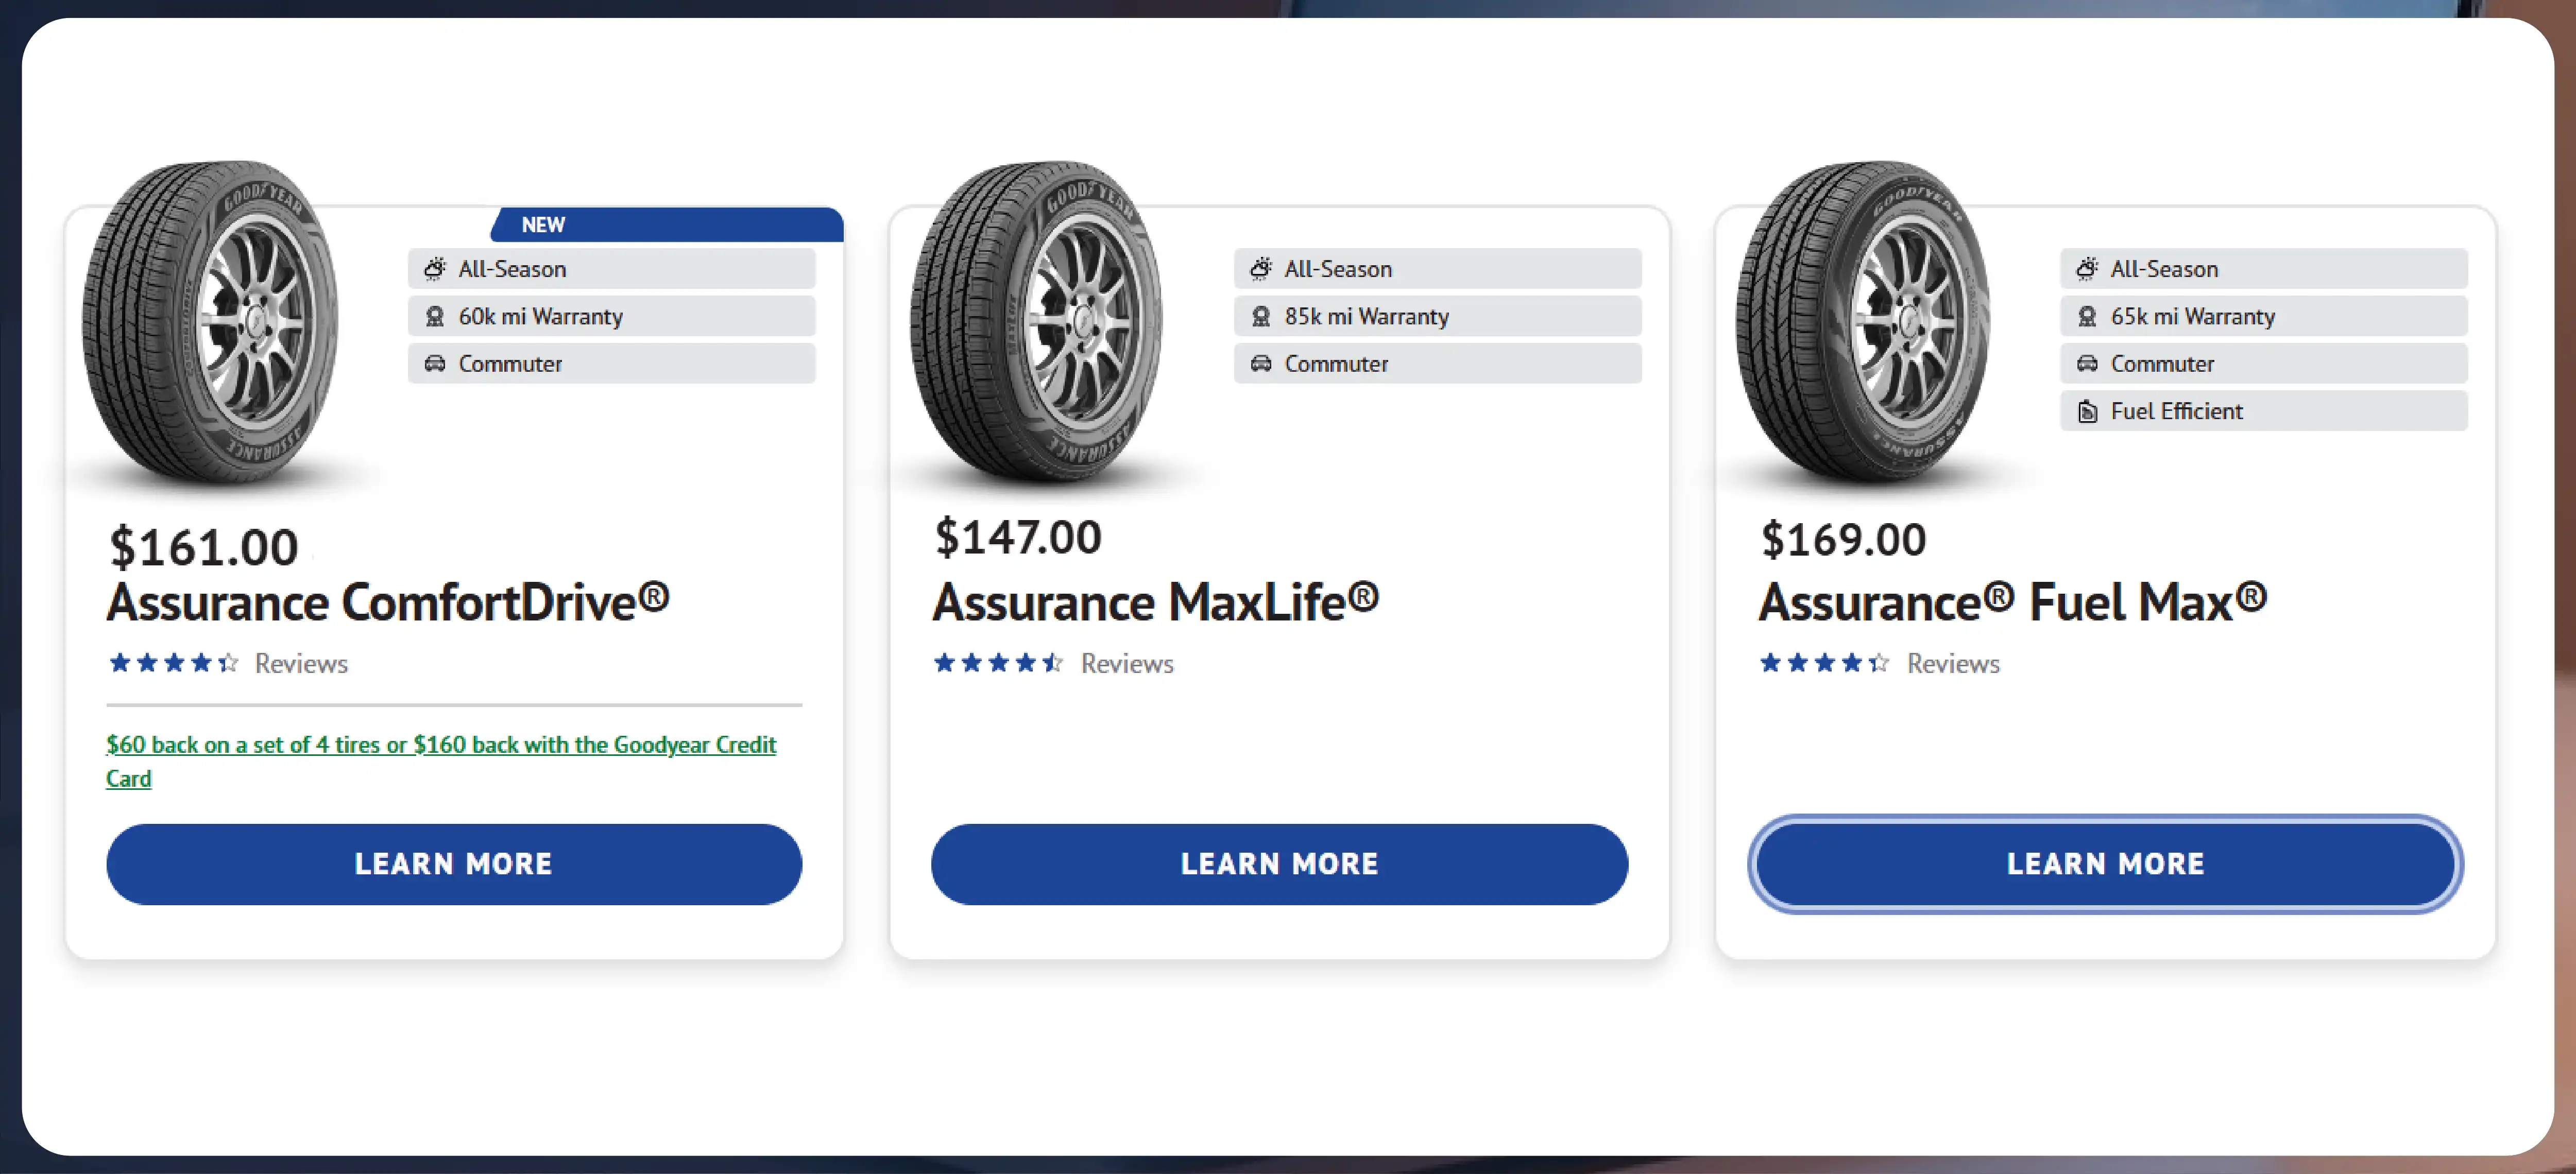Click the Assurance Fuel Max tire image
The height and width of the screenshot is (1174, 2576).
pos(1863,322)
